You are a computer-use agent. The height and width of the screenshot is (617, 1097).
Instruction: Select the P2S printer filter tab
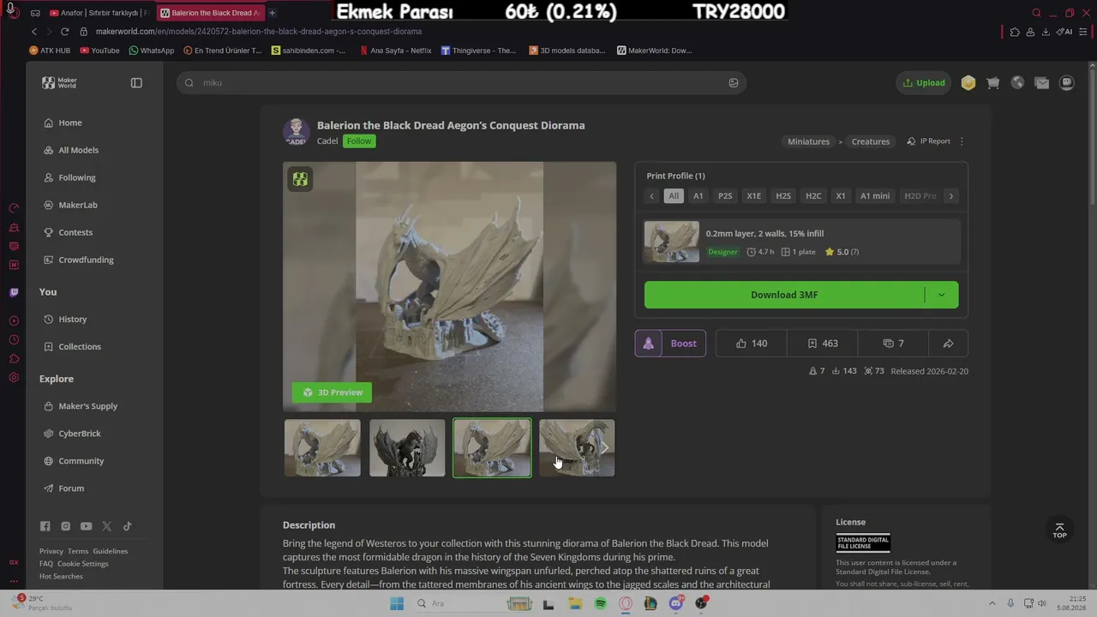click(725, 196)
